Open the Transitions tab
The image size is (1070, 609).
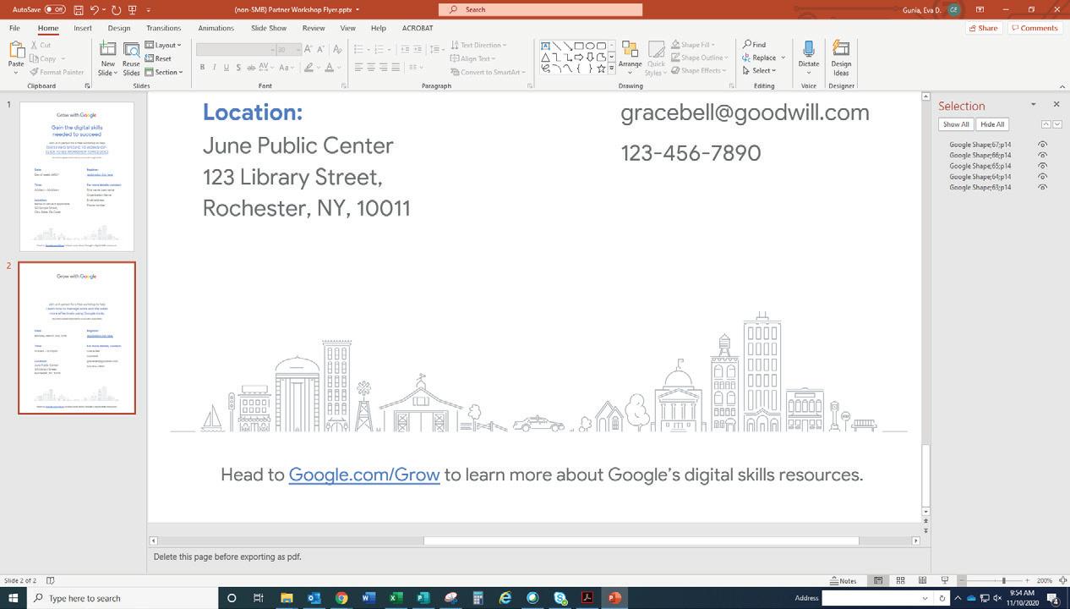pyautogui.click(x=163, y=28)
